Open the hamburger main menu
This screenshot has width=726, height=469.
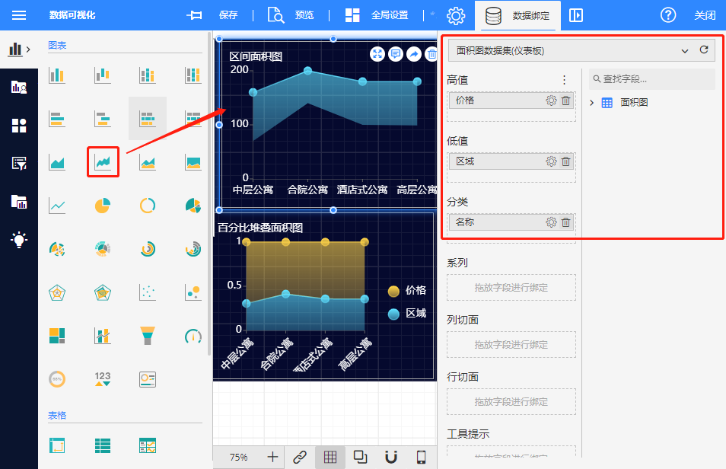19,15
